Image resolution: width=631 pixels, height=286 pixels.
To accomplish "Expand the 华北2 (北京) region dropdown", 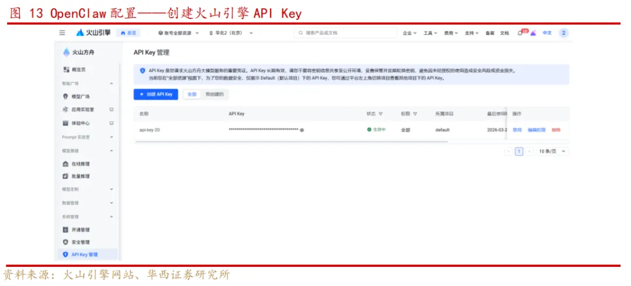I will click(231, 33).
